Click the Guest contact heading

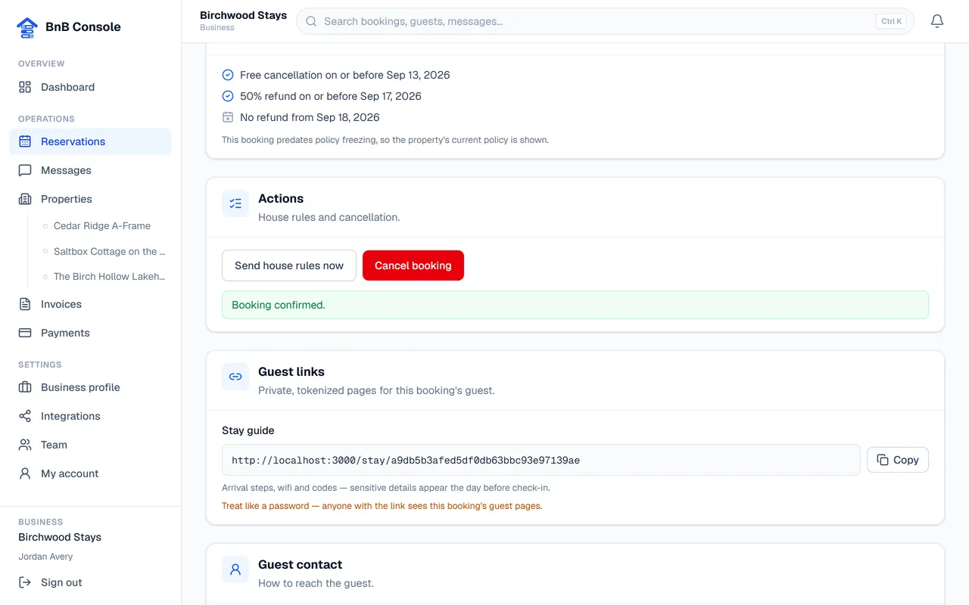[300, 565]
